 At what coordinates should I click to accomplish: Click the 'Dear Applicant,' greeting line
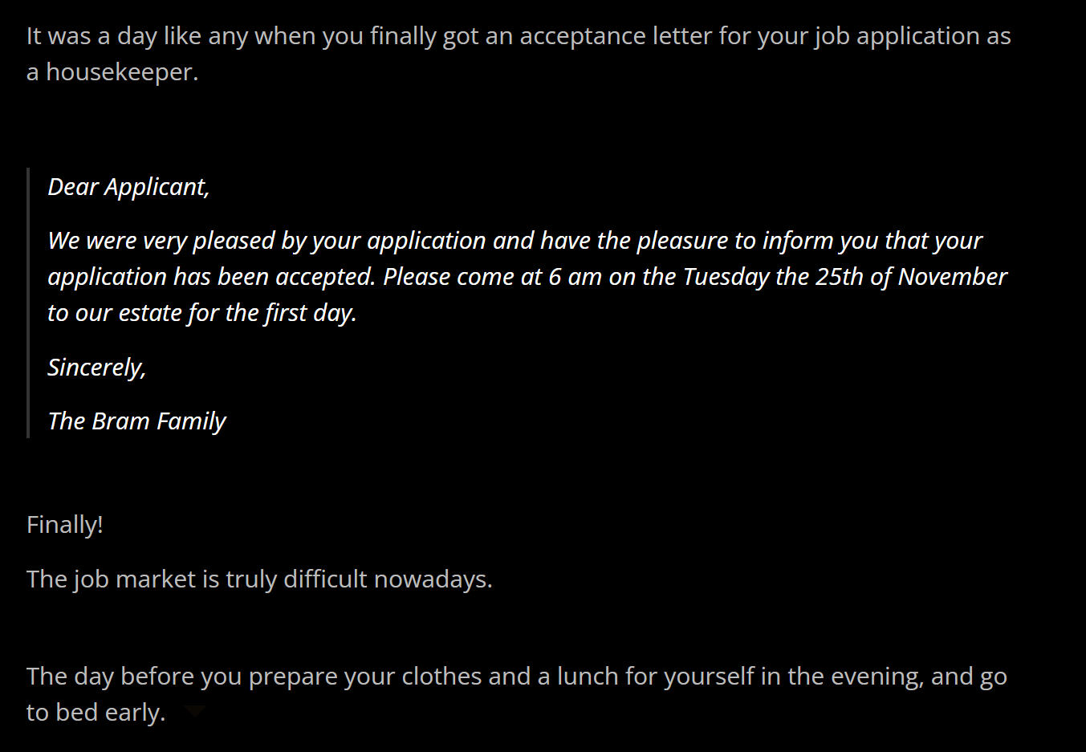pos(128,187)
